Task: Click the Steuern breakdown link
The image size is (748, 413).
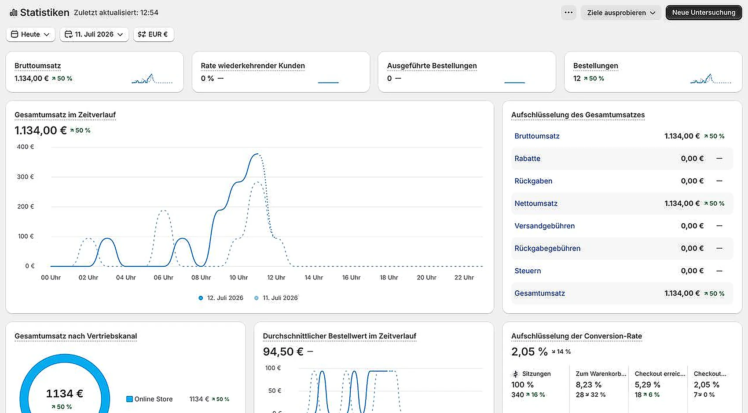Action: [528, 271]
